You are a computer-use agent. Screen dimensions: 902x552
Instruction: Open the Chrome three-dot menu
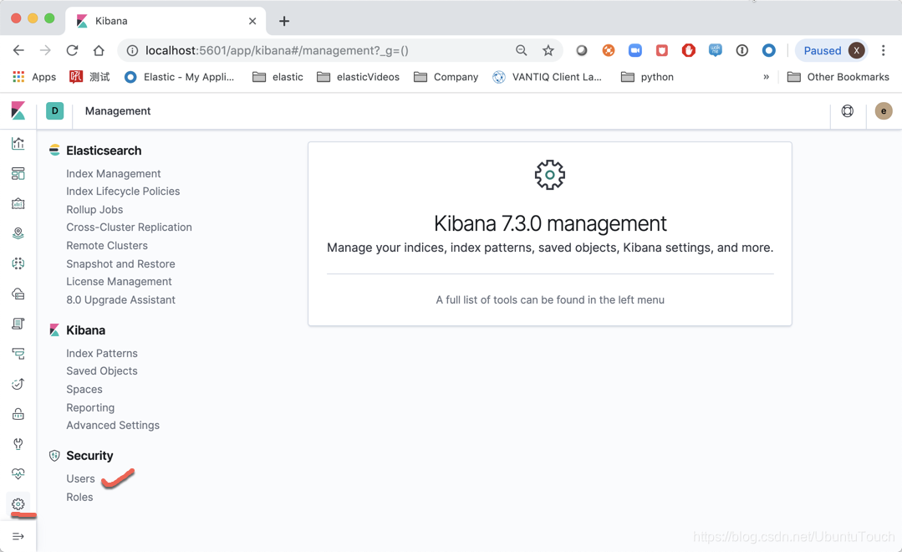coord(883,50)
